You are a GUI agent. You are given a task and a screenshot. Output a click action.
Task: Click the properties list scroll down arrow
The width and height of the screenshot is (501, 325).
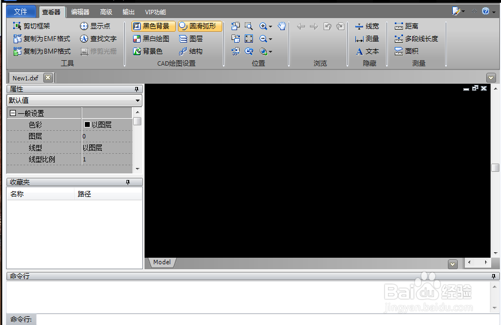137,169
